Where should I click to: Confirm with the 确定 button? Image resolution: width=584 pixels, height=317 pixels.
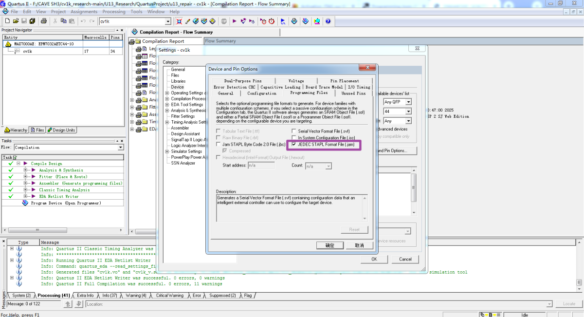point(329,245)
